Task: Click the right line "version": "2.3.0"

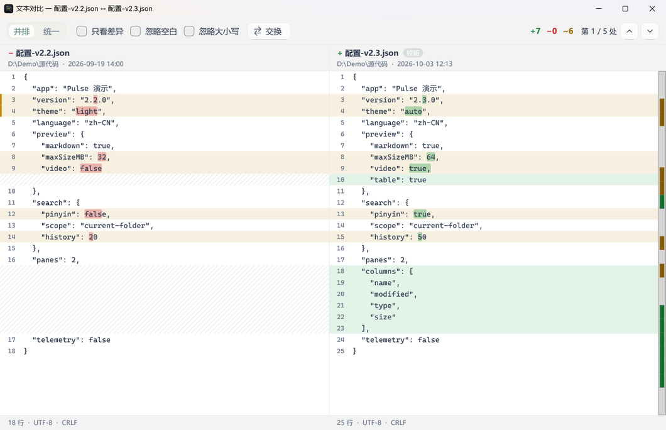Action: pos(494,100)
